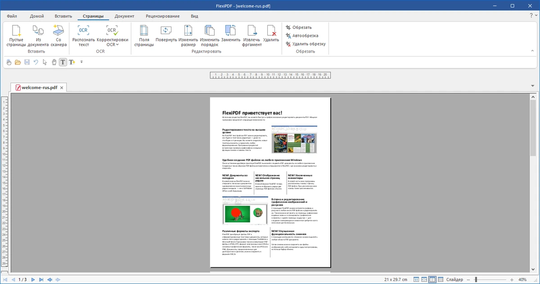This screenshot has height=284, width=540.
Task: Click zoom in plus button
Action: tap(511, 280)
